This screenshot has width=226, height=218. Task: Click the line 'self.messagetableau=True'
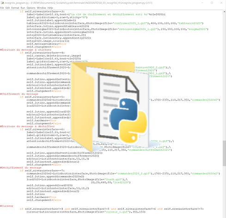[46, 44]
